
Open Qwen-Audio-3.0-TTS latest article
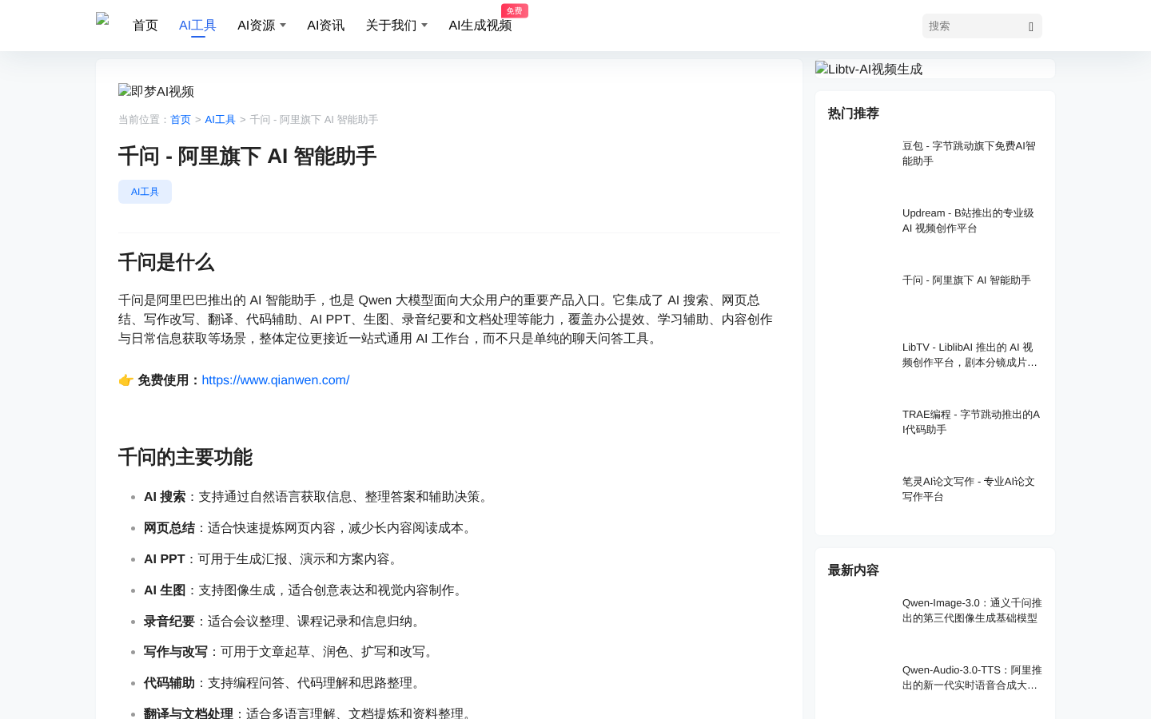click(972, 677)
